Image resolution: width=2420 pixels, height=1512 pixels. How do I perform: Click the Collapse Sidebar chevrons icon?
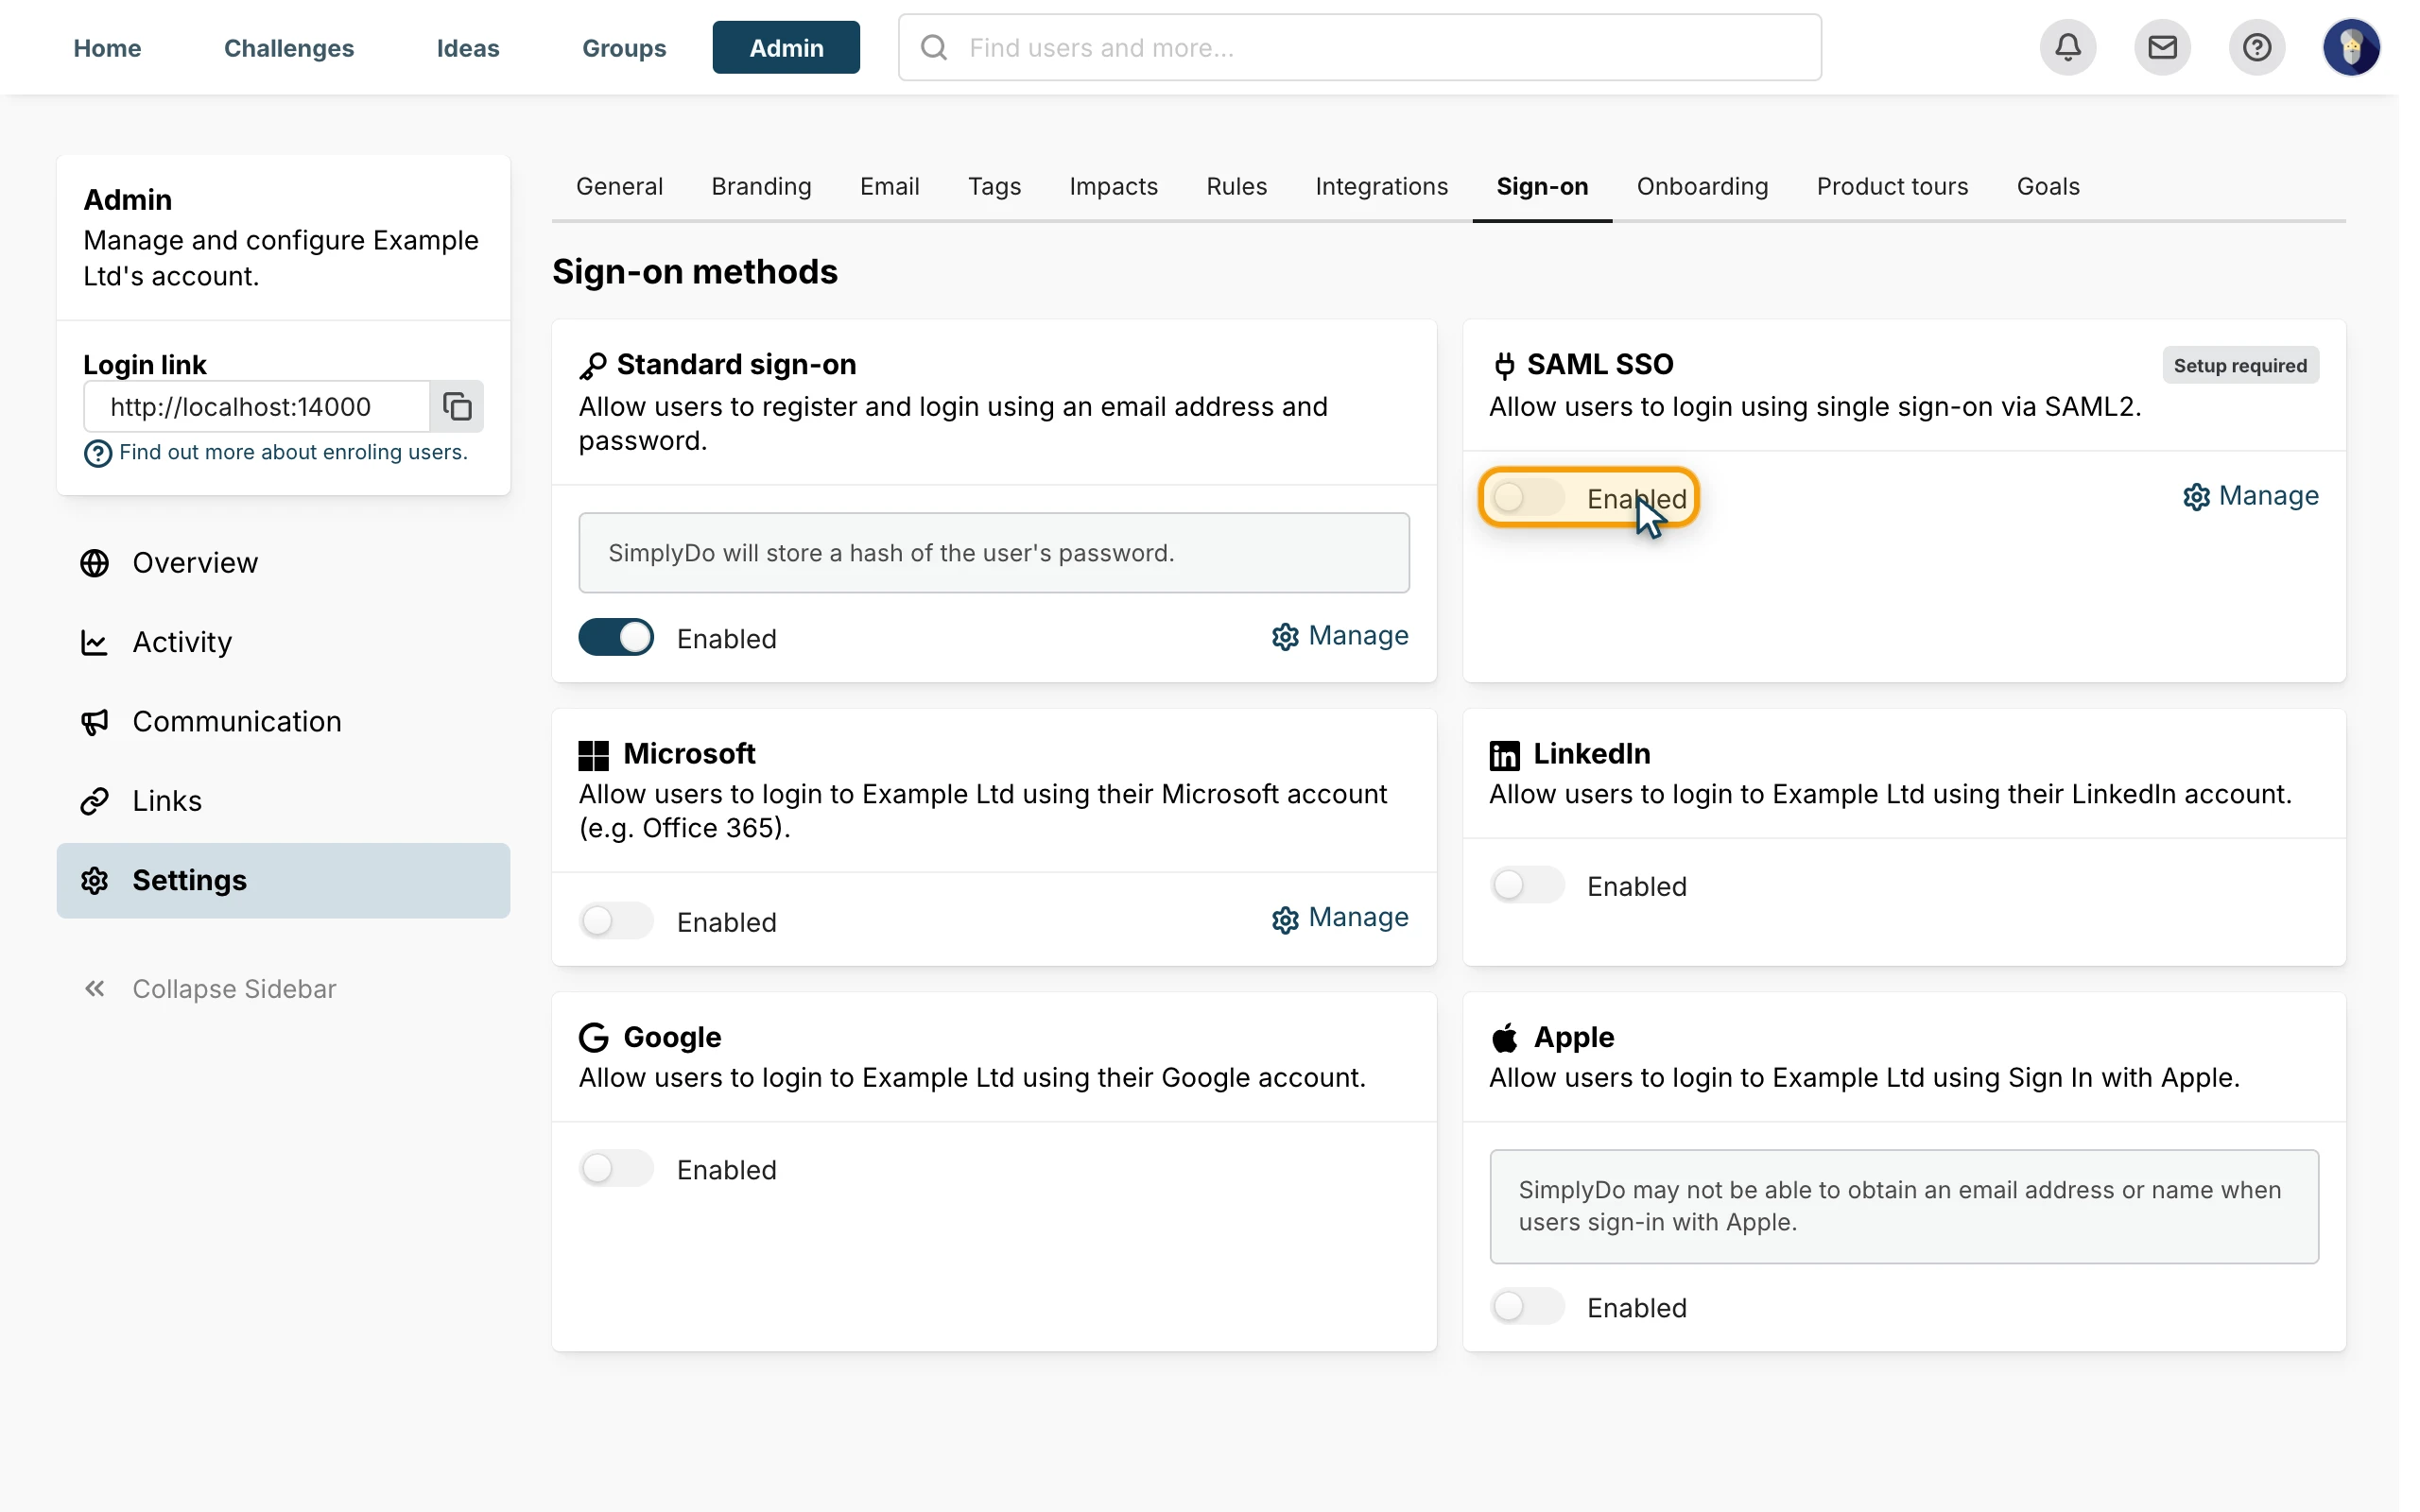click(95, 989)
